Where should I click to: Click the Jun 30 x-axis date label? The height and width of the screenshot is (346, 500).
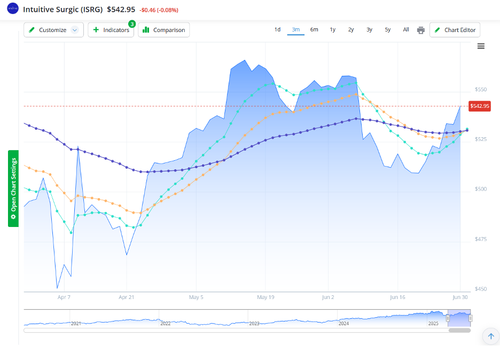pyautogui.click(x=460, y=297)
